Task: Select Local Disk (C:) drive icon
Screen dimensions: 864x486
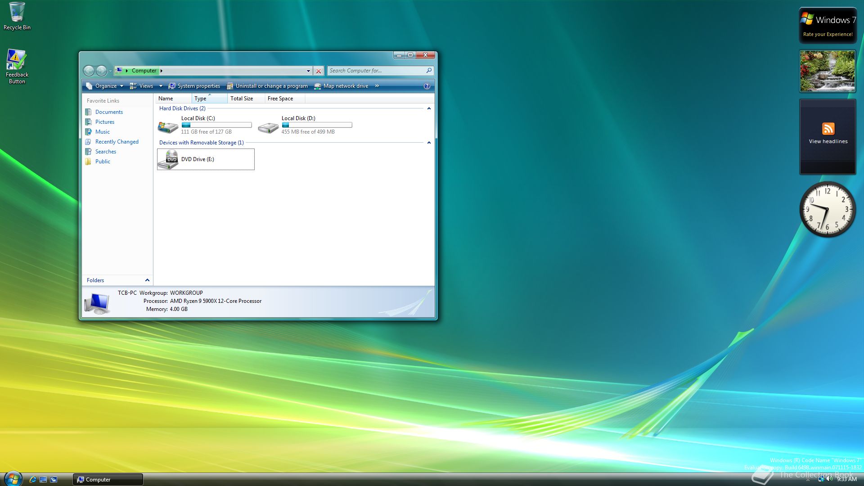Action: coord(168,126)
